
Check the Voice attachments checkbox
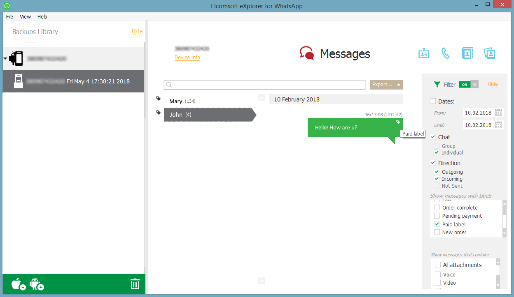[x=438, y=274]
